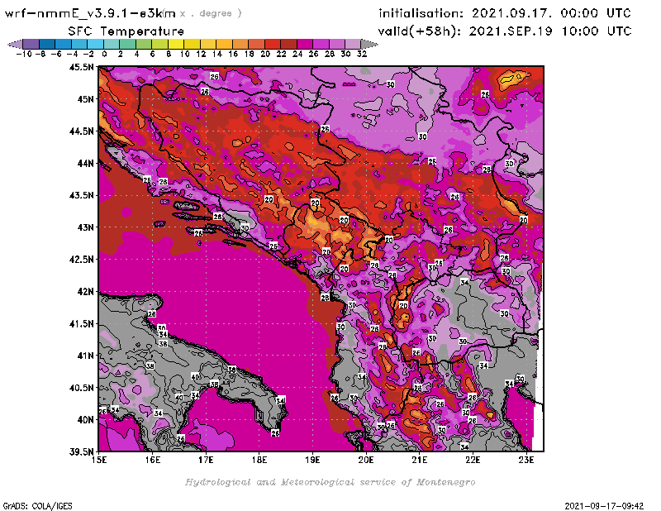Pick the light blue legend swatch between -2 and 0

click(x=95, y=45)
